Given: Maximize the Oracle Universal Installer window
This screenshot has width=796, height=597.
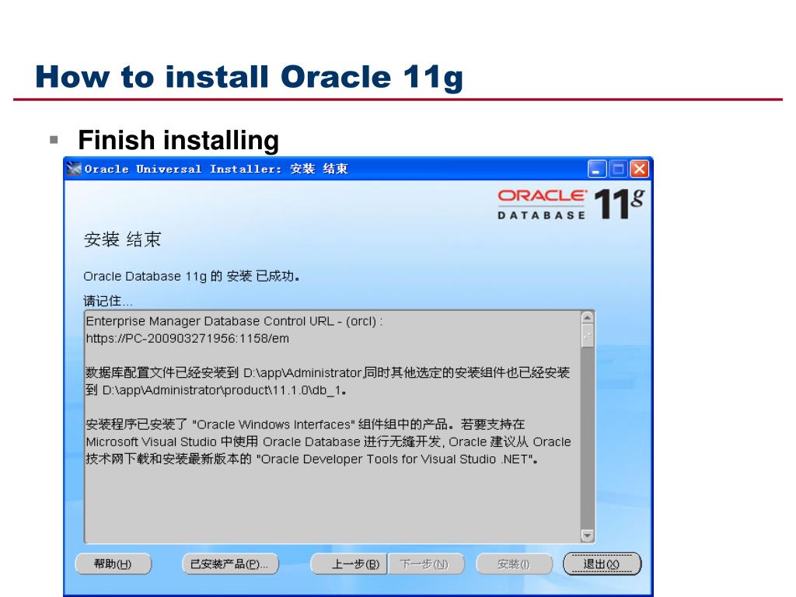Looking at the screenshot, I should point(618,169).
